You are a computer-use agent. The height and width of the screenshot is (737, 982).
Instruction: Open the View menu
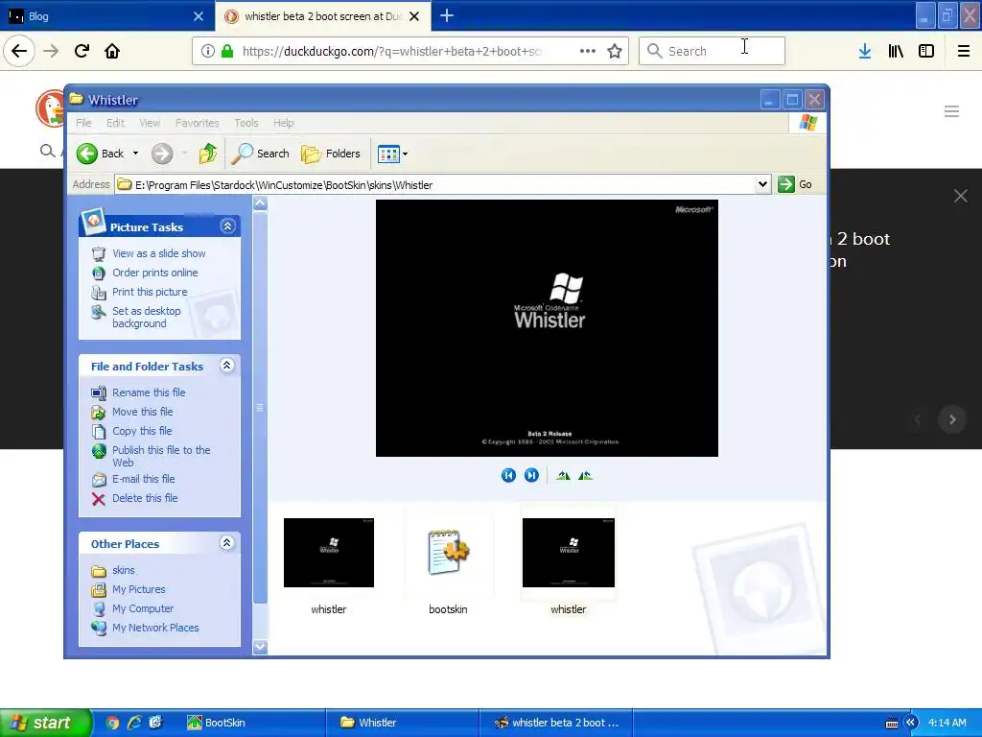[x=150, y=123]
